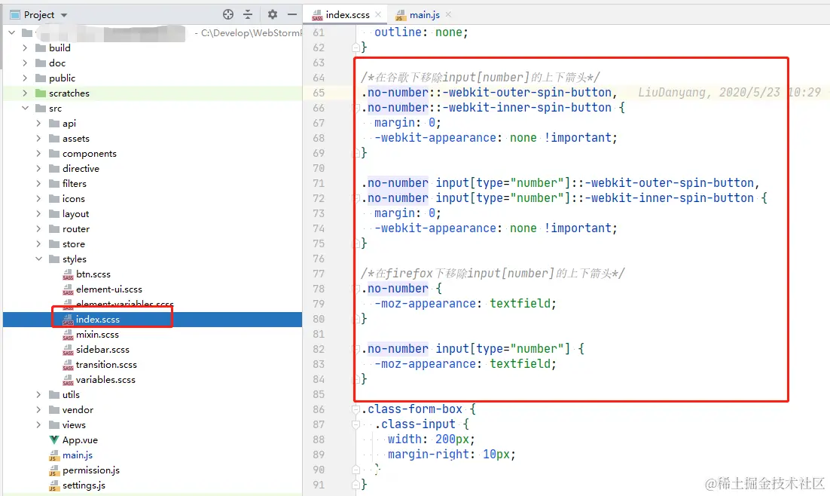Click the locate/select opened file crosshair icon
The image size is (830, 496).
click(x=228, y=14)
